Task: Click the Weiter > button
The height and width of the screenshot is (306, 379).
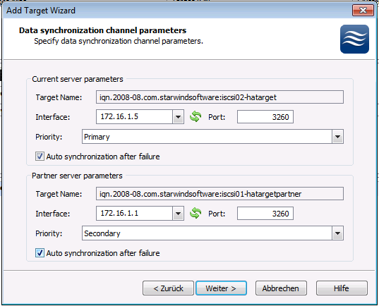Action: click(221, 288)
